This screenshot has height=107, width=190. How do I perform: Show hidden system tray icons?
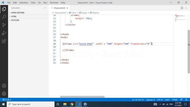(160, 104)
